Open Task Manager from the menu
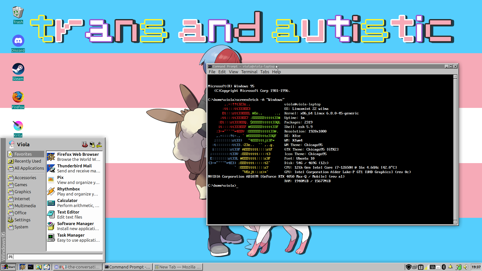 (x=74, y=238)
